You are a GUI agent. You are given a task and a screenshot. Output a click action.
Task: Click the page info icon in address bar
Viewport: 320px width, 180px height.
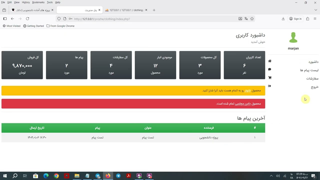(x=65, y=19)
